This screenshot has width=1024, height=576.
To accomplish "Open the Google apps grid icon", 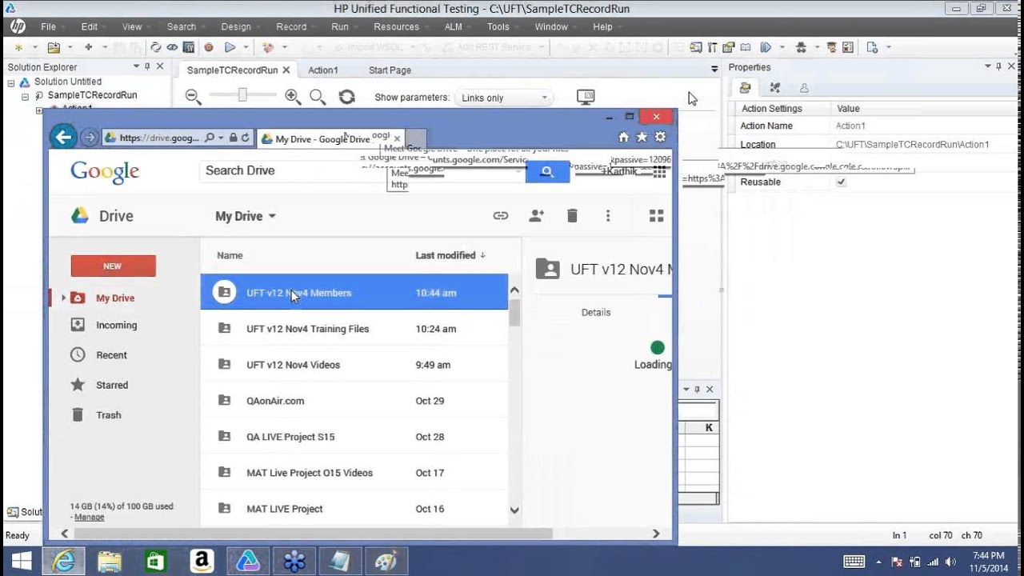I will [659, 171].
